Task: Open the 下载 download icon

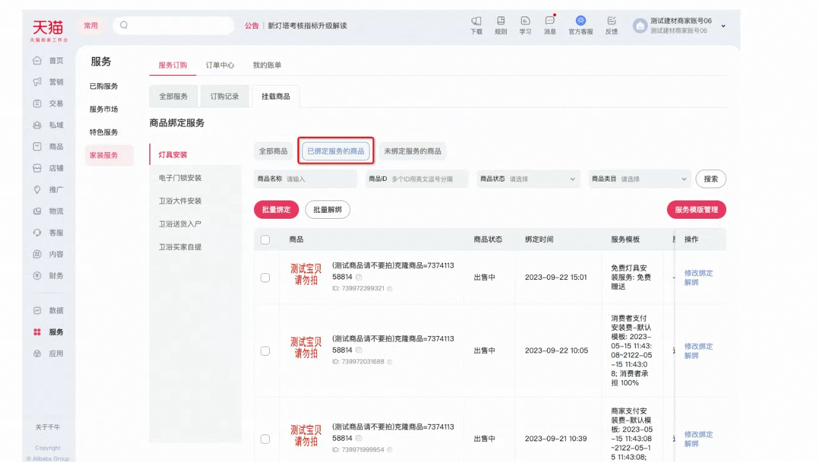Action: (x=476, y=21)
